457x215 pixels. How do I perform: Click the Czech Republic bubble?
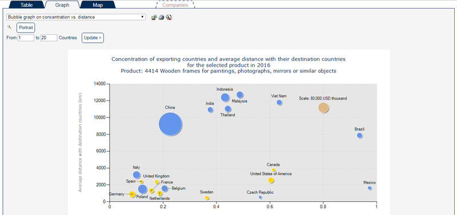pyautogui.click(x=260, y=197)
